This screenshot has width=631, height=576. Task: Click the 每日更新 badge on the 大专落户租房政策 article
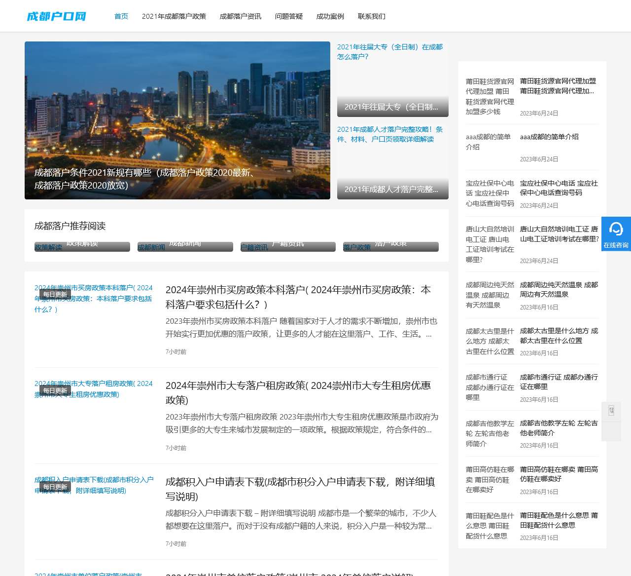(54, 390)
